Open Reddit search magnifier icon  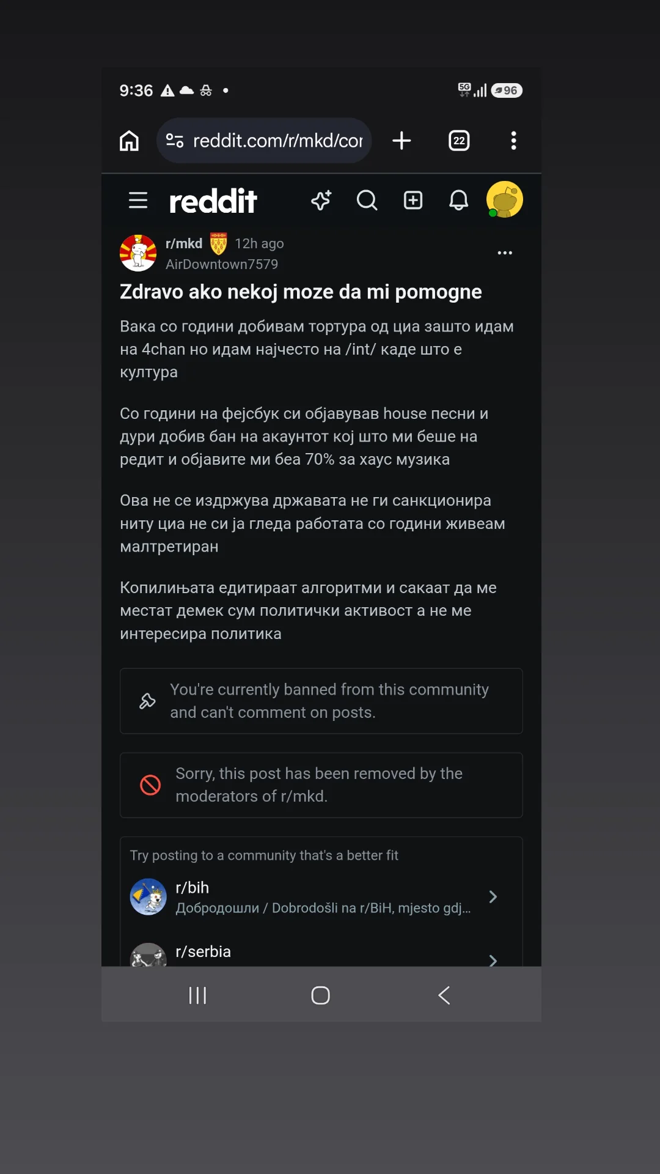coord(367,200)
